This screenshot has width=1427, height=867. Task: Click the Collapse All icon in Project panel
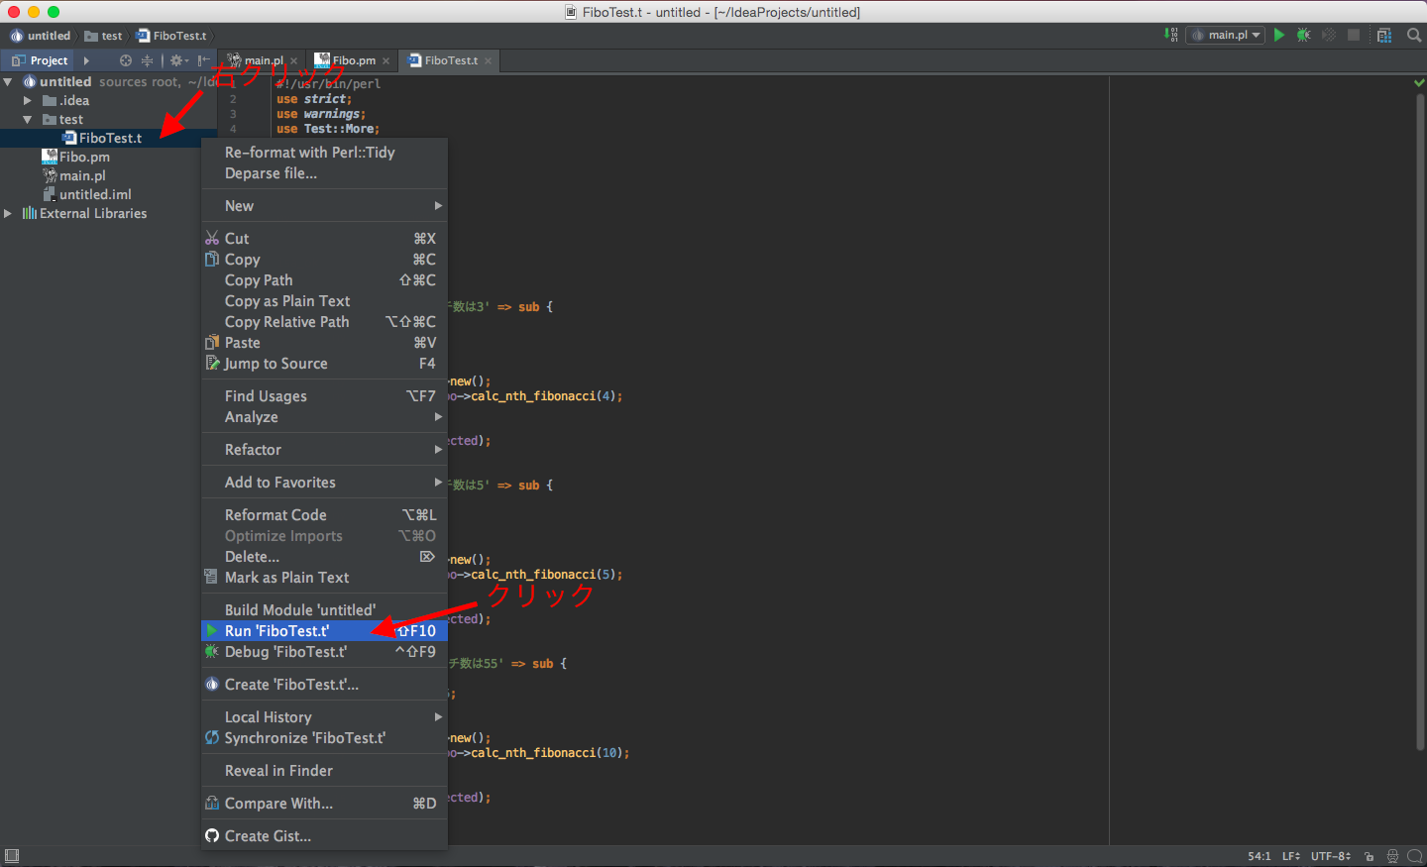pos(147,60)
